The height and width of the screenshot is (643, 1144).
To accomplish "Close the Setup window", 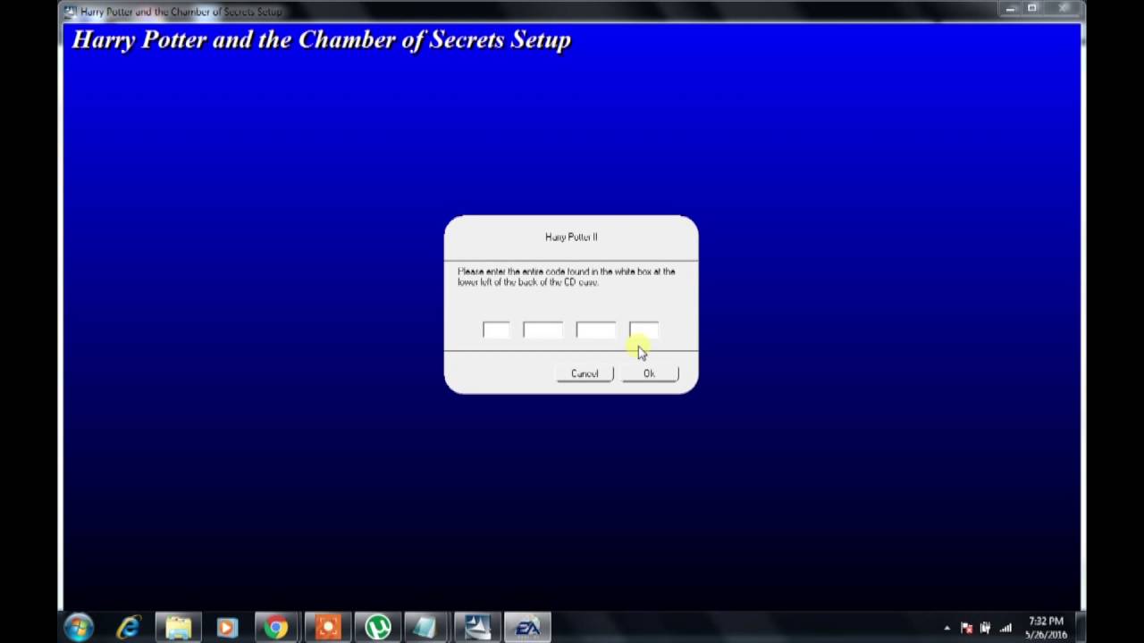I will pyautogui.click(x=1064, y=9).
